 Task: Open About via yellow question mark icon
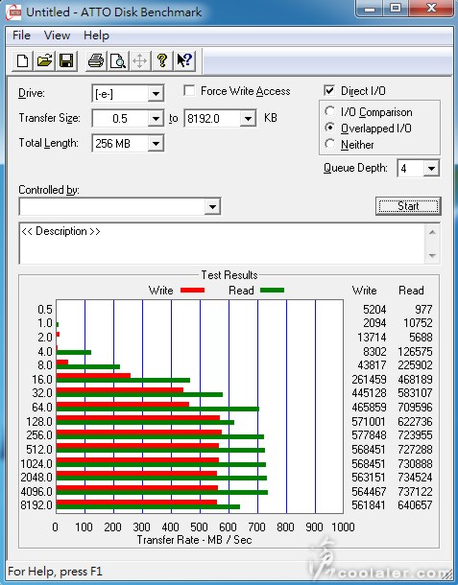(161, 60)
